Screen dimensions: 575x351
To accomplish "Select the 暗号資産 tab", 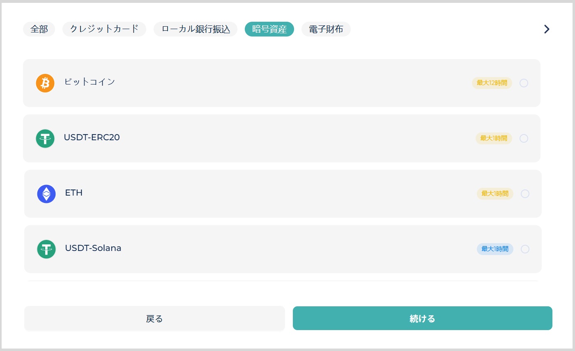I will (x=269, y=29).
